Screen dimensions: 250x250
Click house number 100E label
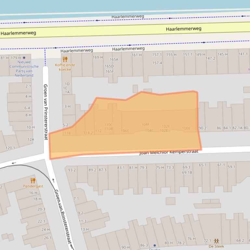point(186,128)
